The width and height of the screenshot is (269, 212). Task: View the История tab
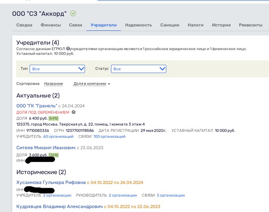click(x=221, y=25)
